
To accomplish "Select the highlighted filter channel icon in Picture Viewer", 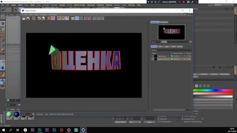I will click(67, 18).
